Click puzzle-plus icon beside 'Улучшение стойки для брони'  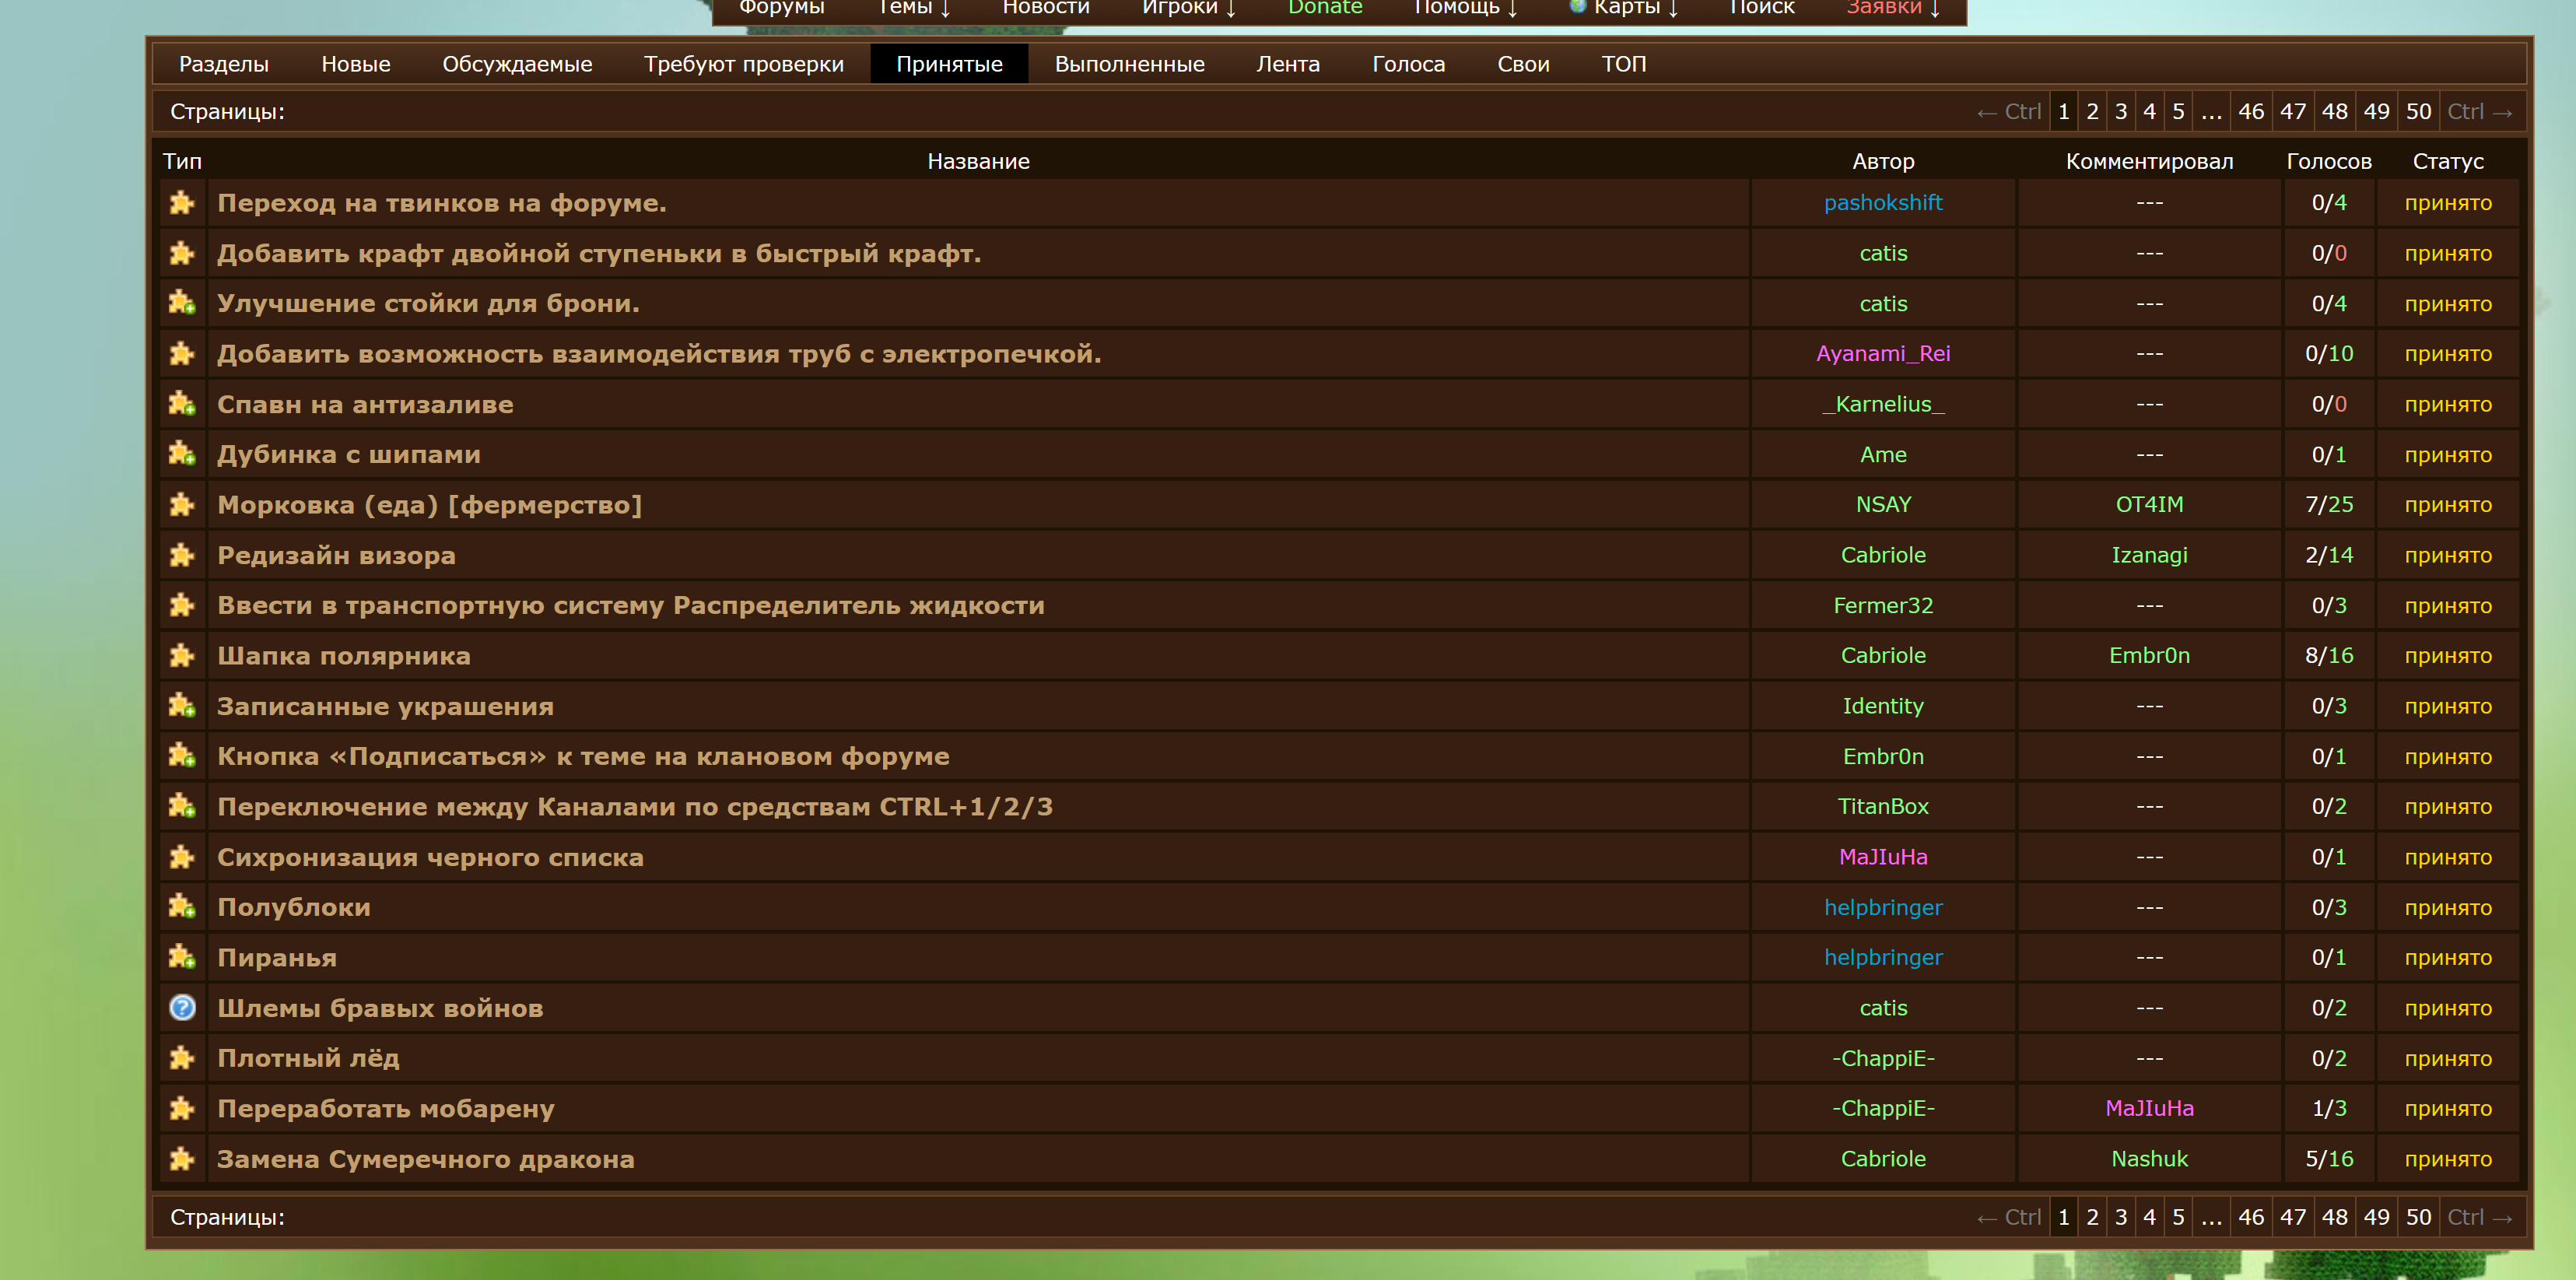(x=181, y=303)
